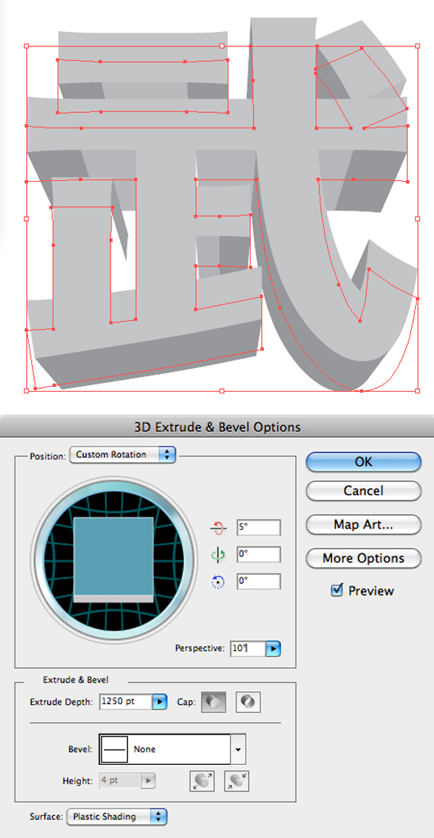The height and width of the screenshot is (838, 434).
Task: Click the Cancel button
Action: point(364,490)
